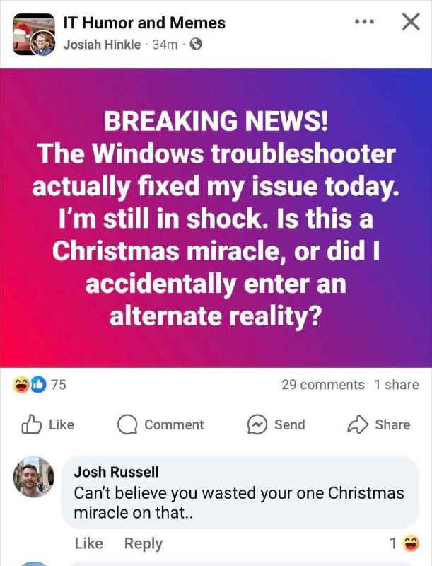Open the 29 comments link

coord(323,385)
